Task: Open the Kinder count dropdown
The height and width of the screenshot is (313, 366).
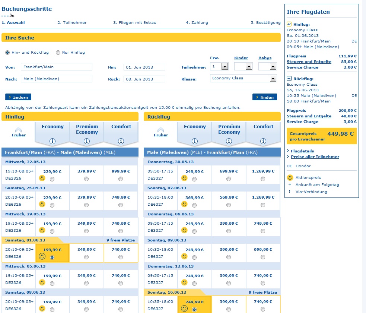Action: coord(249,67)
